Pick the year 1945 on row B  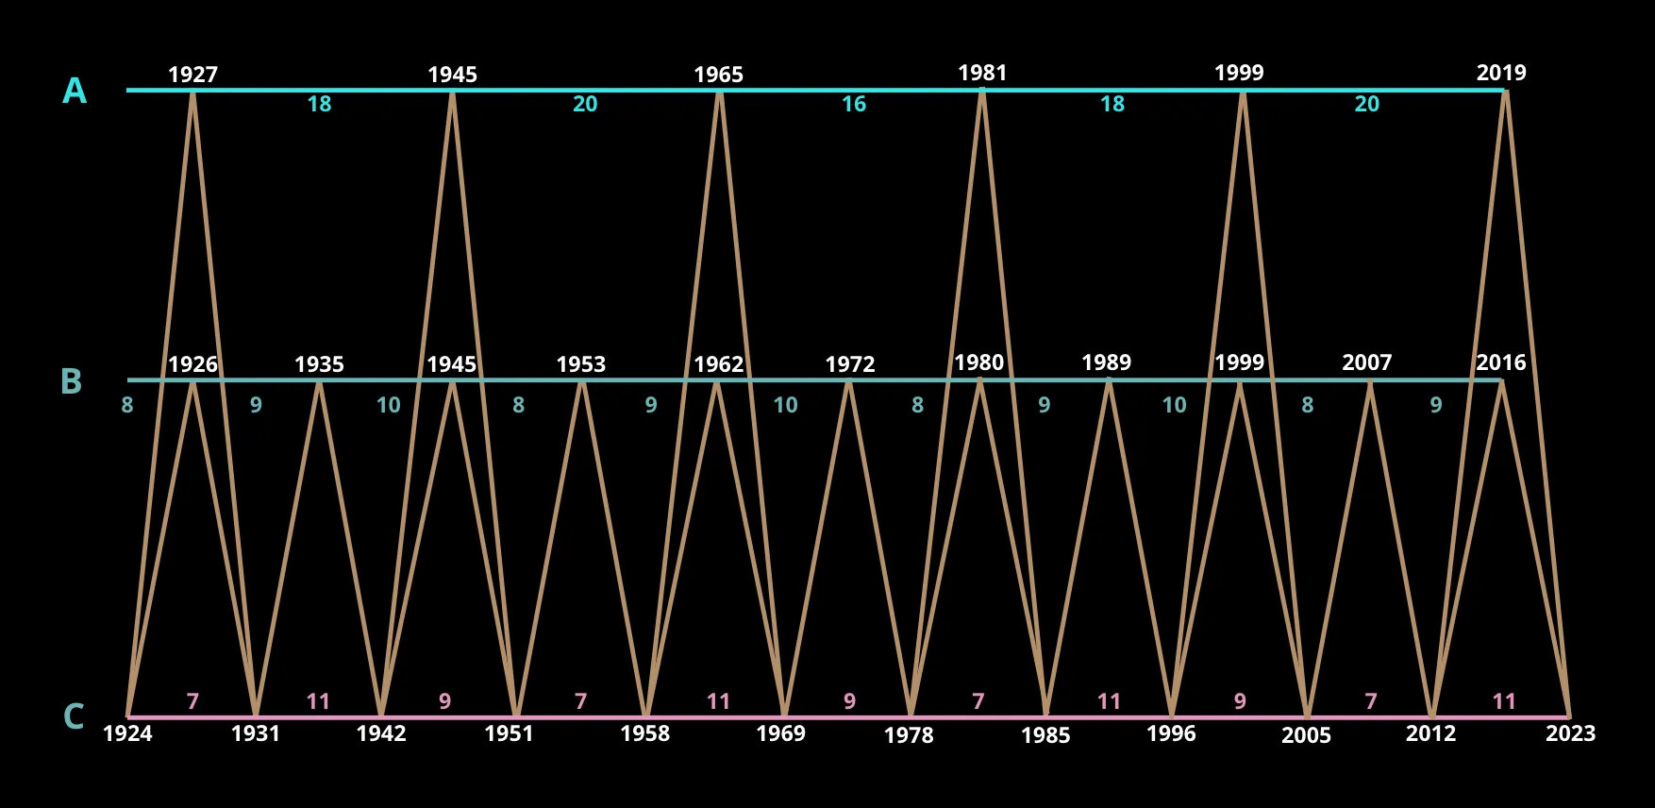tap(452, 364)
